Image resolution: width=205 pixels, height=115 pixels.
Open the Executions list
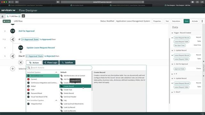(176, 21)
